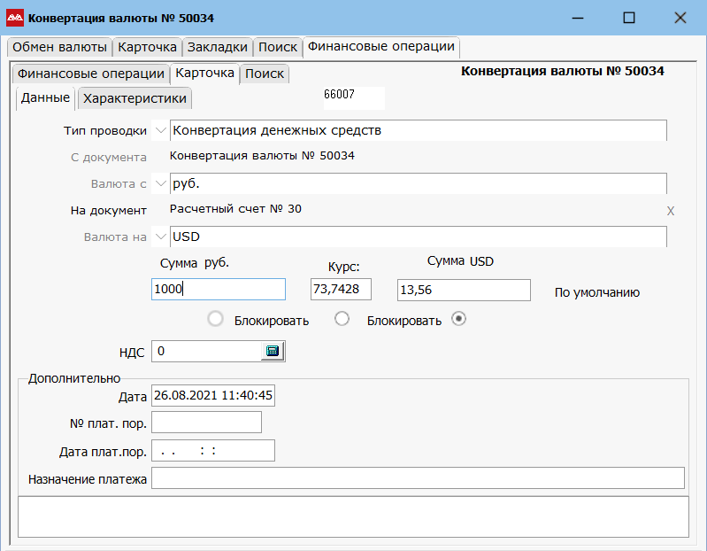The image size is (707, 551).
Task: Click the 66007 number box
Action: point(354,98)
